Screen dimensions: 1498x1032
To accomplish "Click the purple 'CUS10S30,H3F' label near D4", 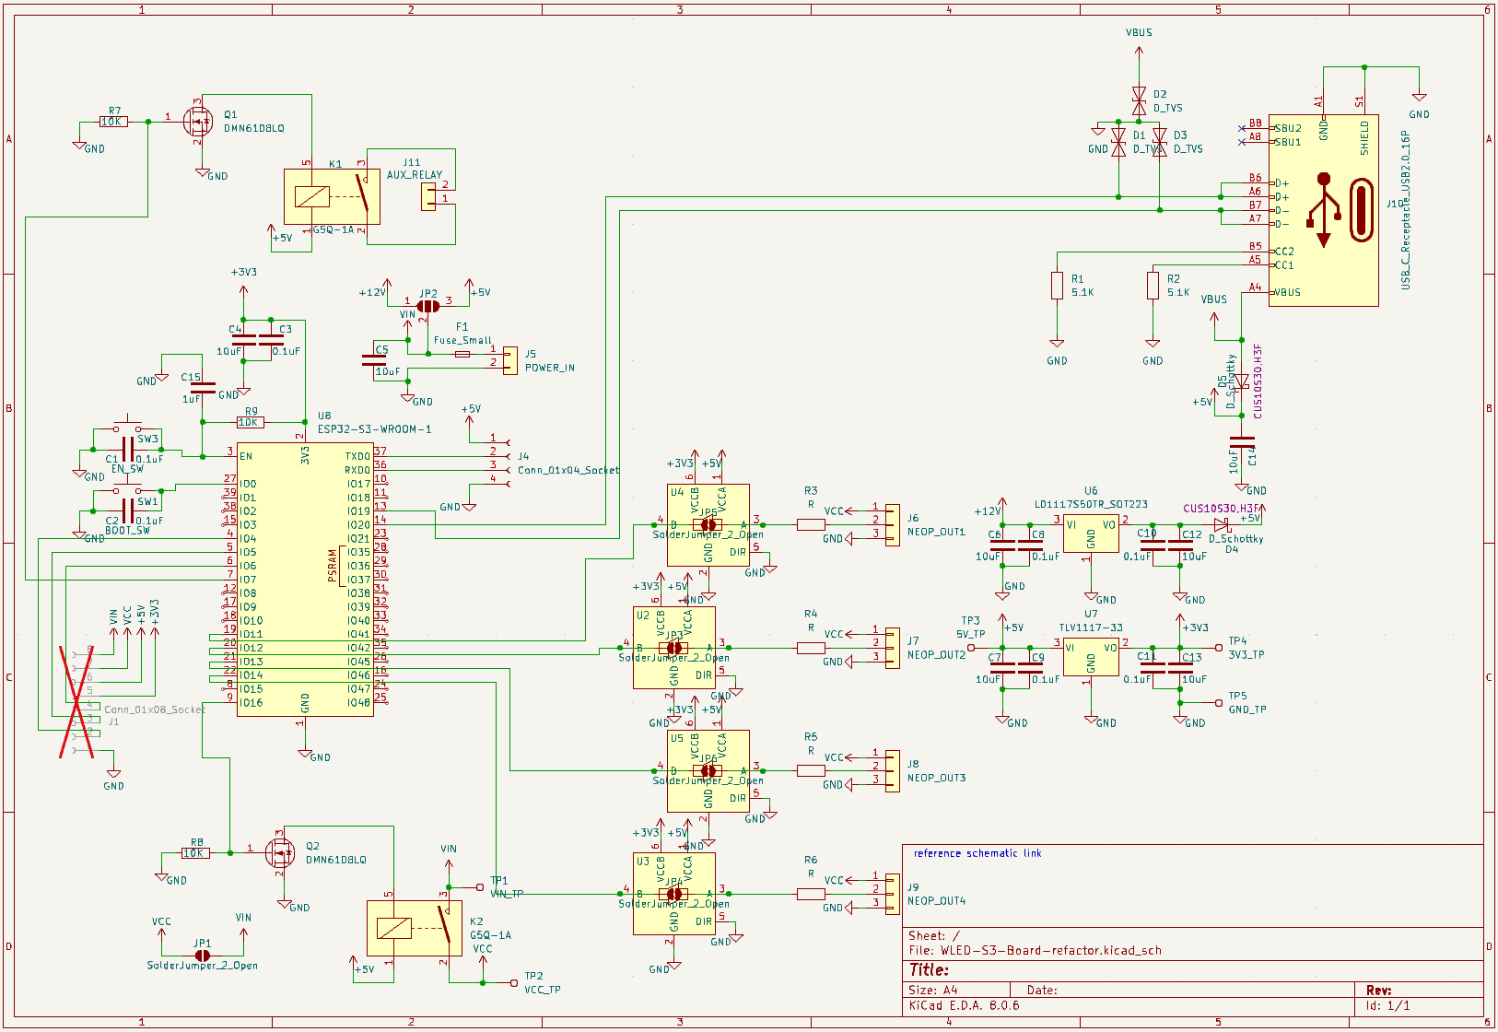I will point(1222,509).
